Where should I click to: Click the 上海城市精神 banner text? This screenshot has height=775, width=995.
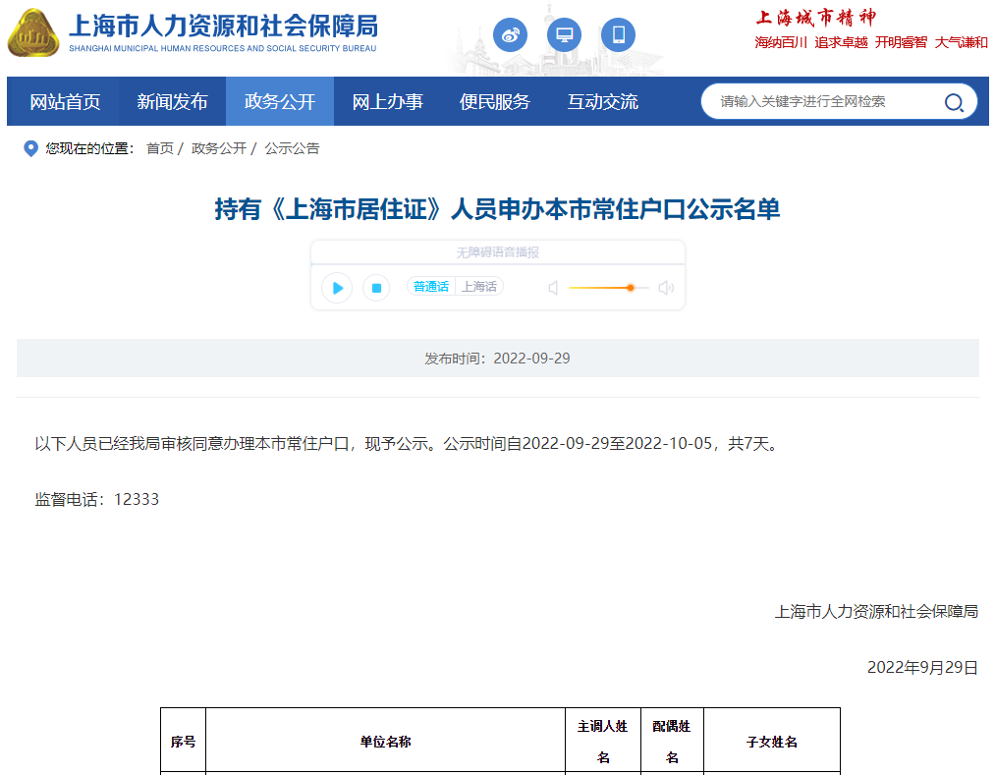816,18
